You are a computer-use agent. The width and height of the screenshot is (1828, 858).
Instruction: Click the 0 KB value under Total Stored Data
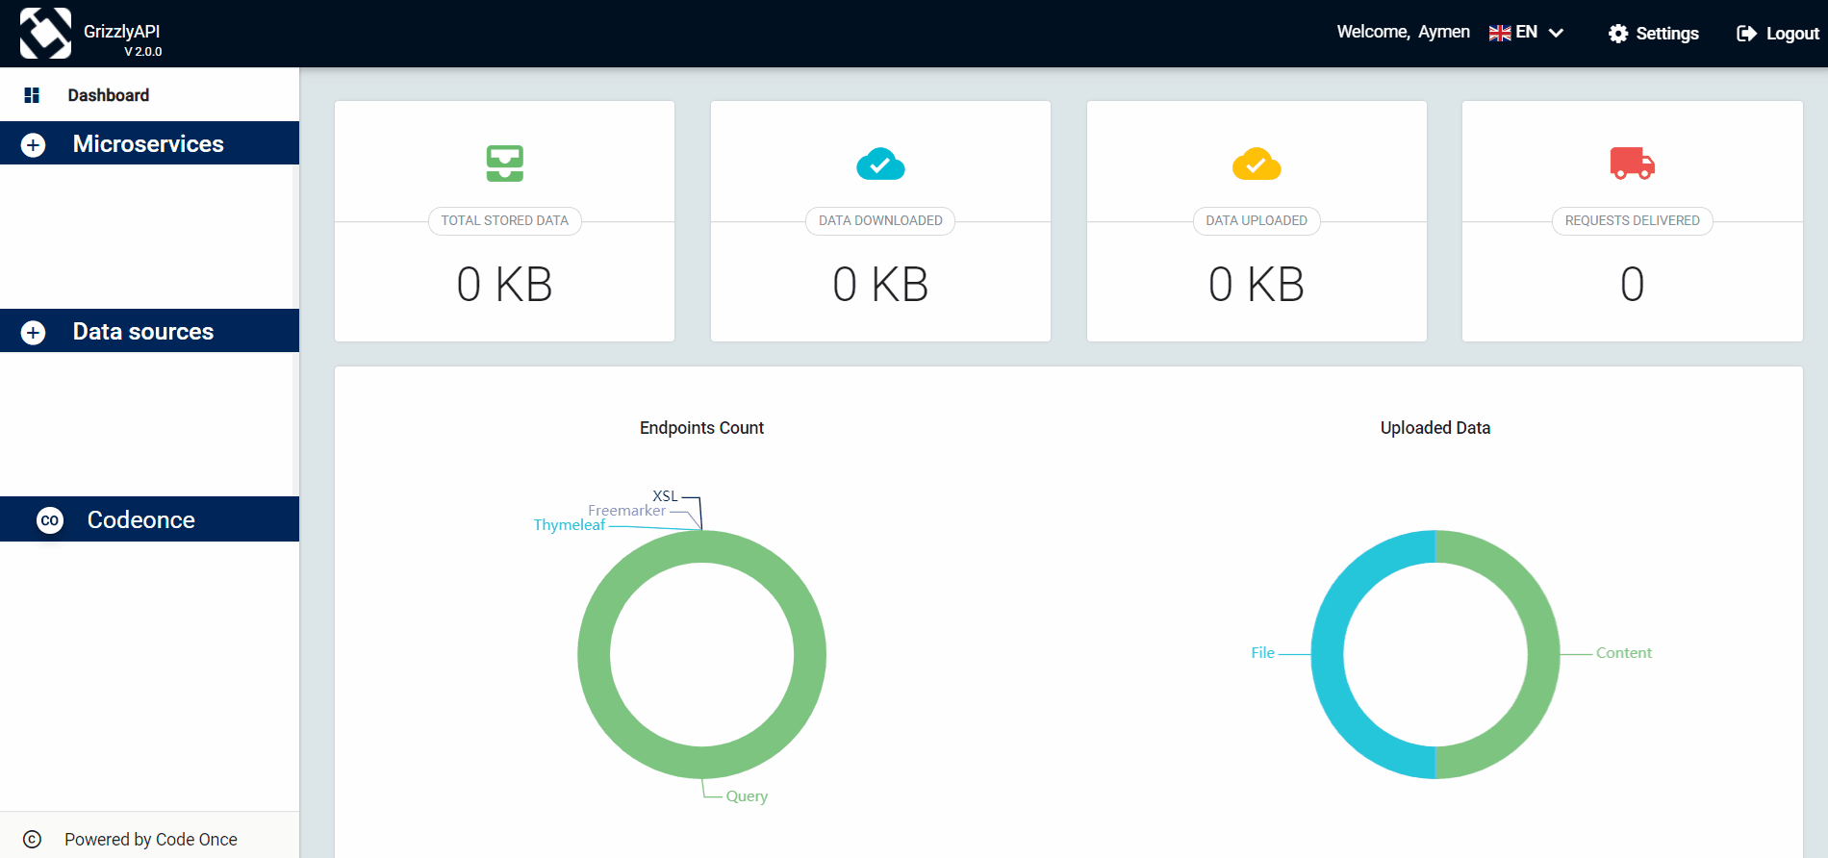coord(505,285)
